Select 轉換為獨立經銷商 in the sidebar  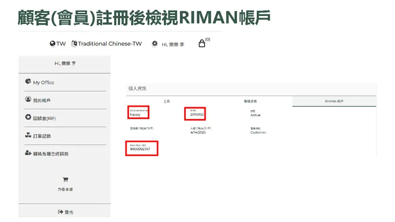pos(51,154)
